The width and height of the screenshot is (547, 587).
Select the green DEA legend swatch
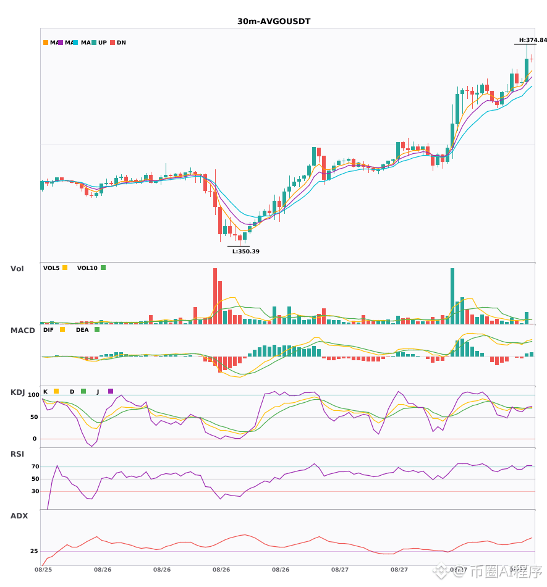point(97,329)
